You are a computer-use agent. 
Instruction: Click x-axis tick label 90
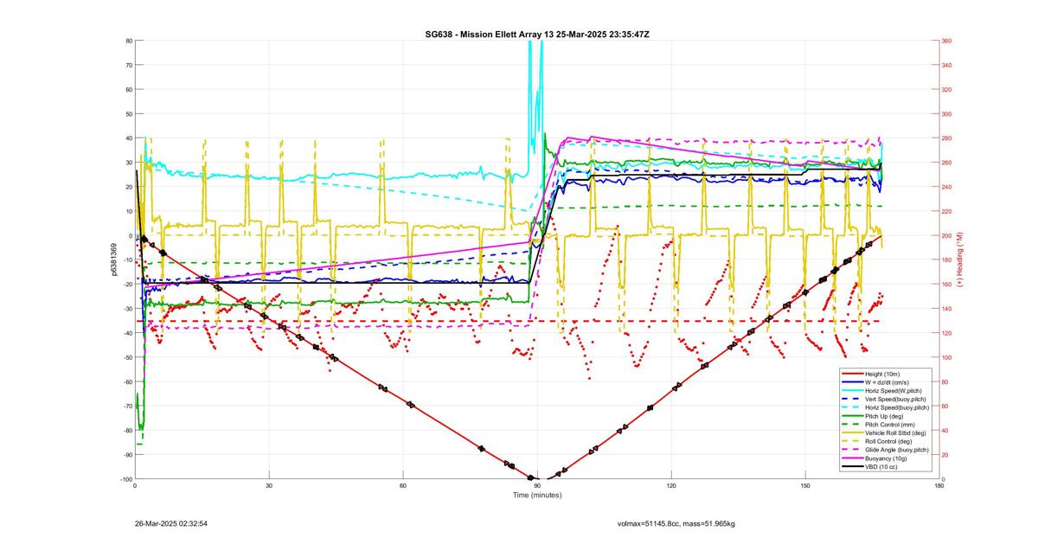pos(537,486)
